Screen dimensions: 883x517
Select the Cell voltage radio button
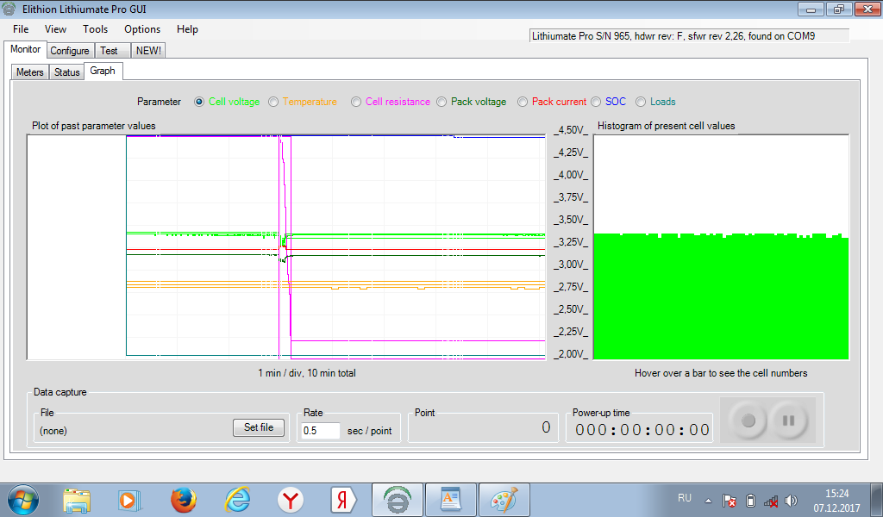(x=199, y=102)
